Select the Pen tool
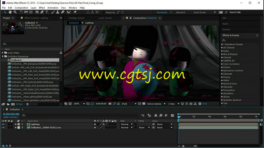Viewport: 264px width, 148px height. (x=42, y=12)
